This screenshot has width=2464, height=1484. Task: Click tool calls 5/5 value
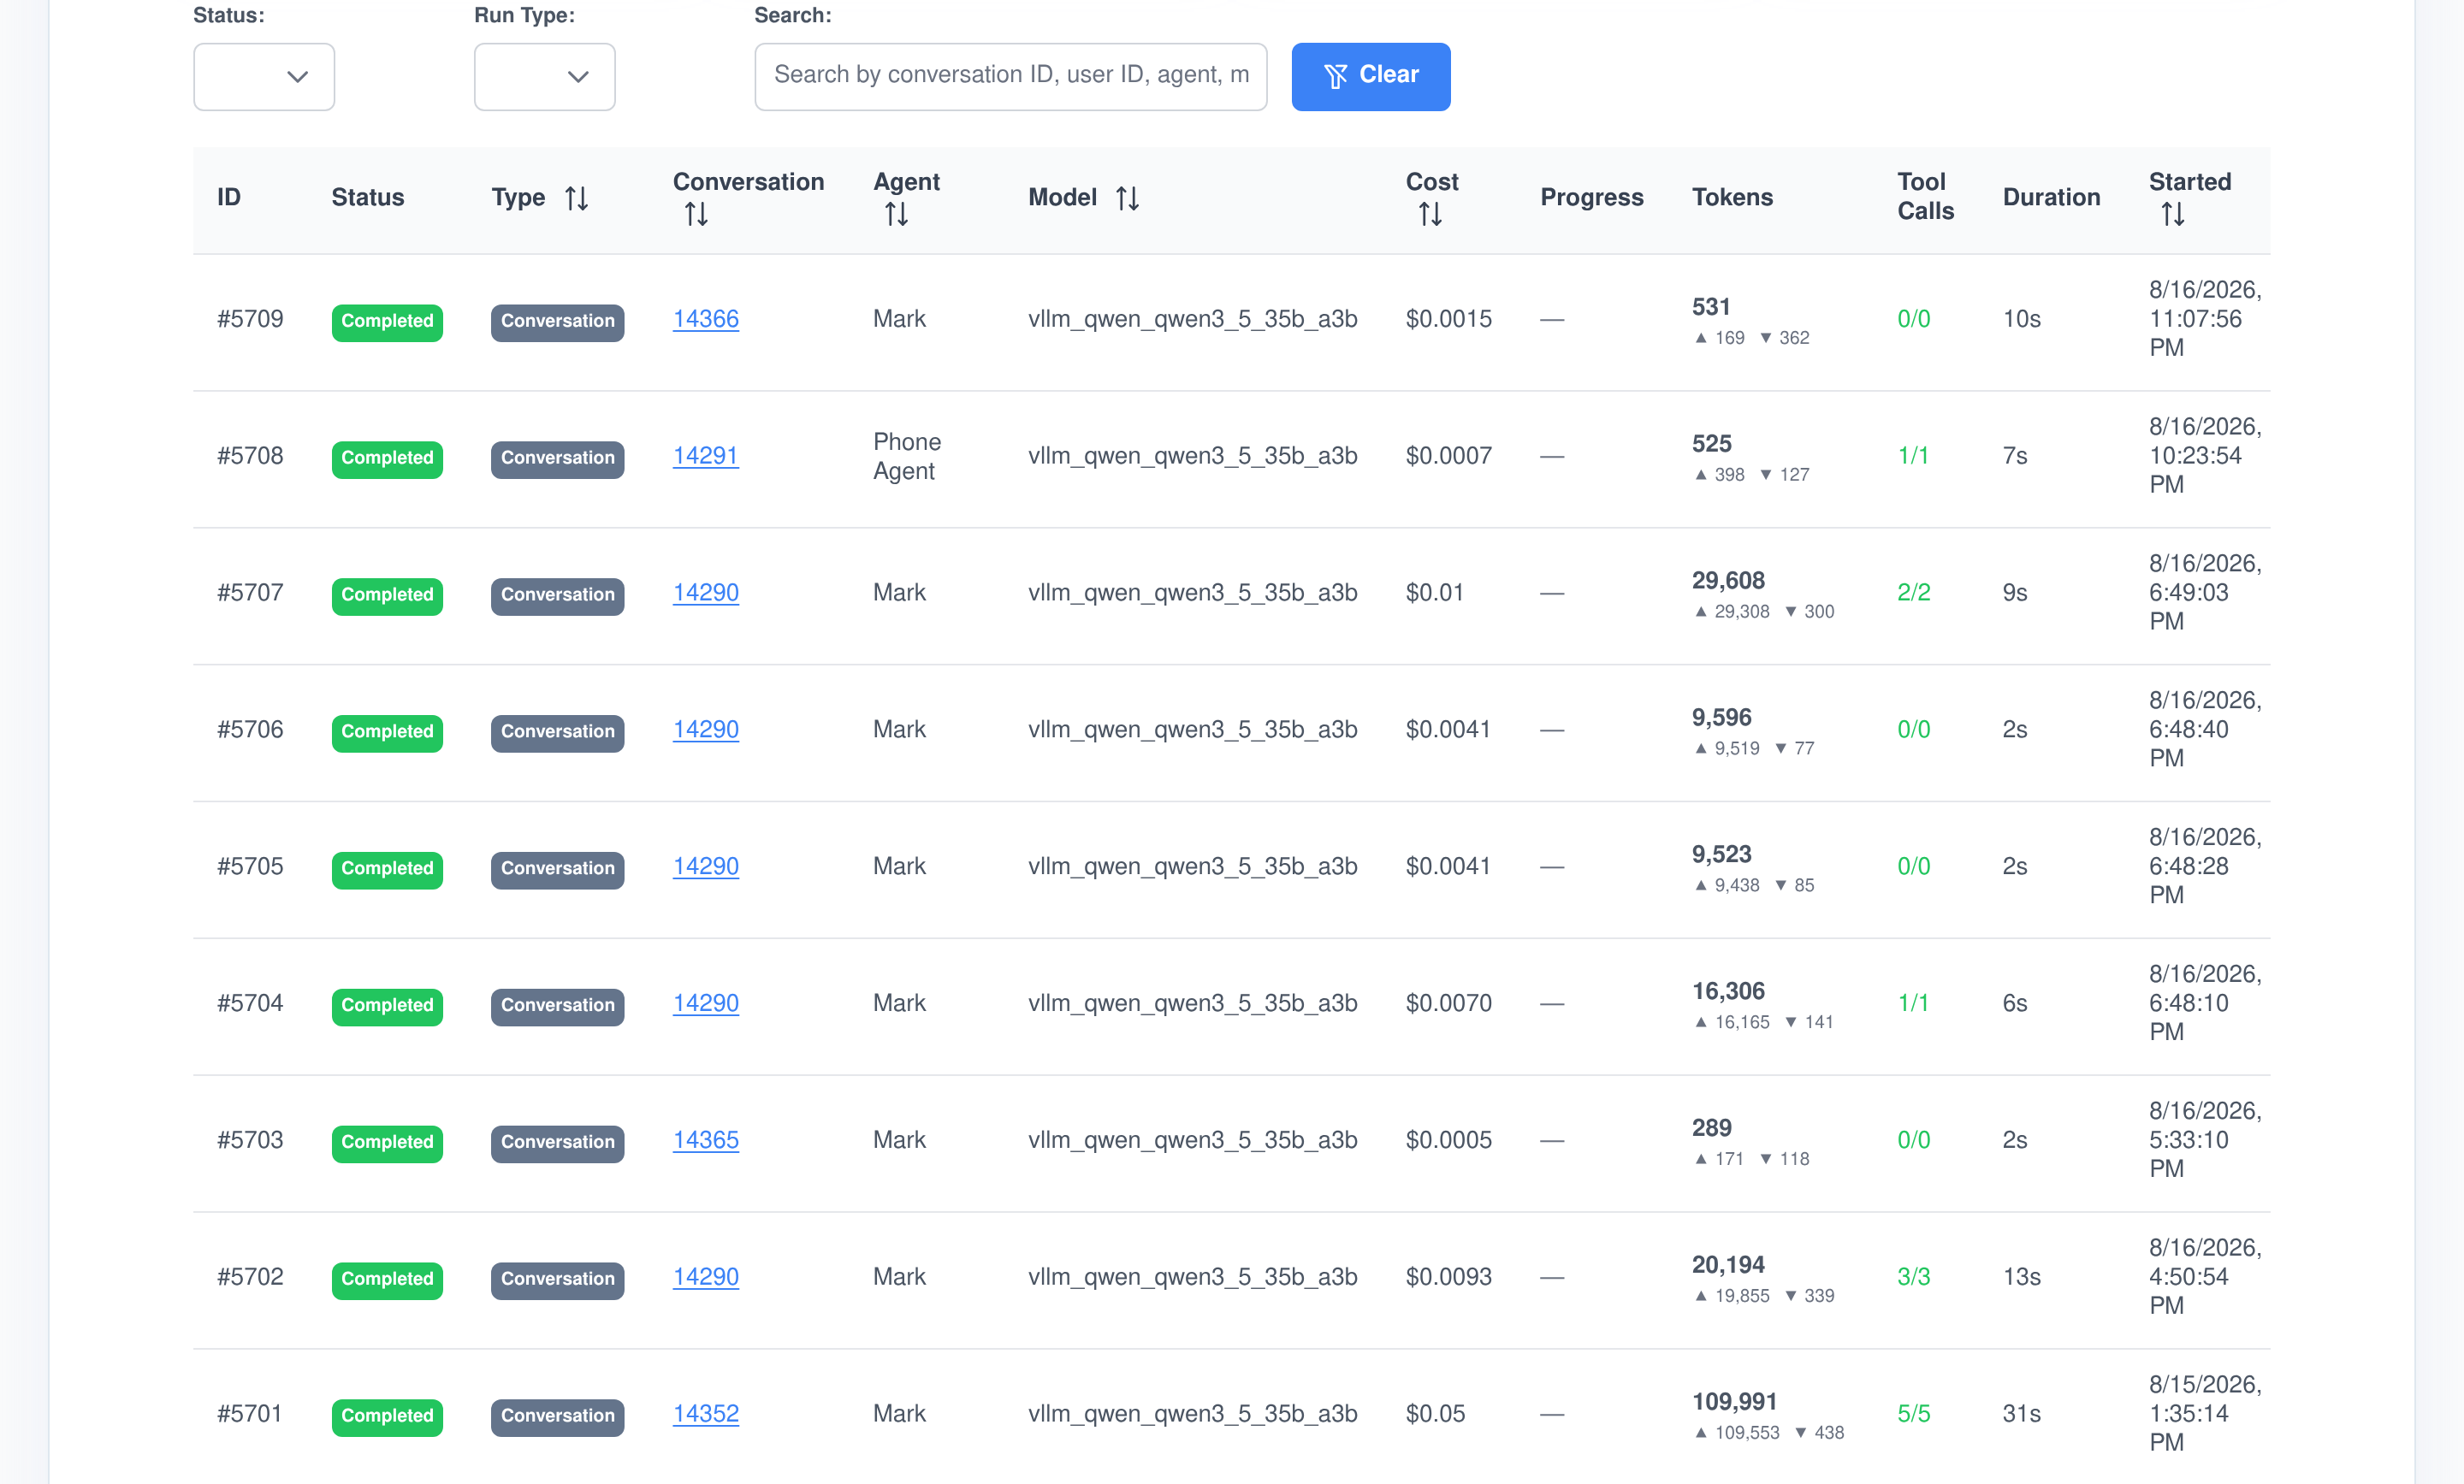[x=1913, y=1415]
